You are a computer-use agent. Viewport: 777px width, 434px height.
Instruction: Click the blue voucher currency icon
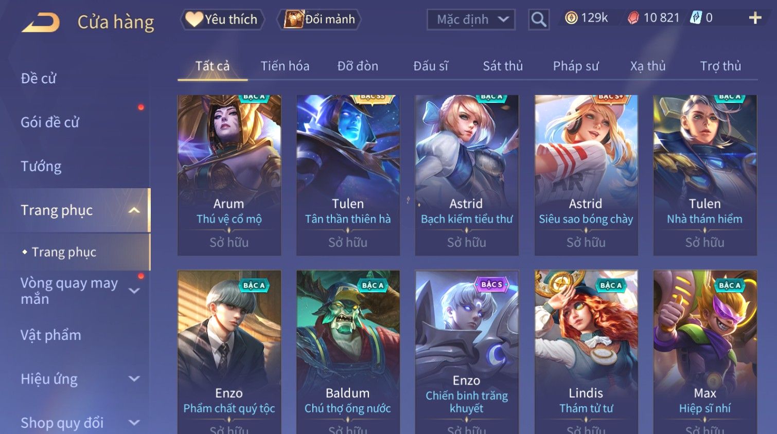(696, 18)
